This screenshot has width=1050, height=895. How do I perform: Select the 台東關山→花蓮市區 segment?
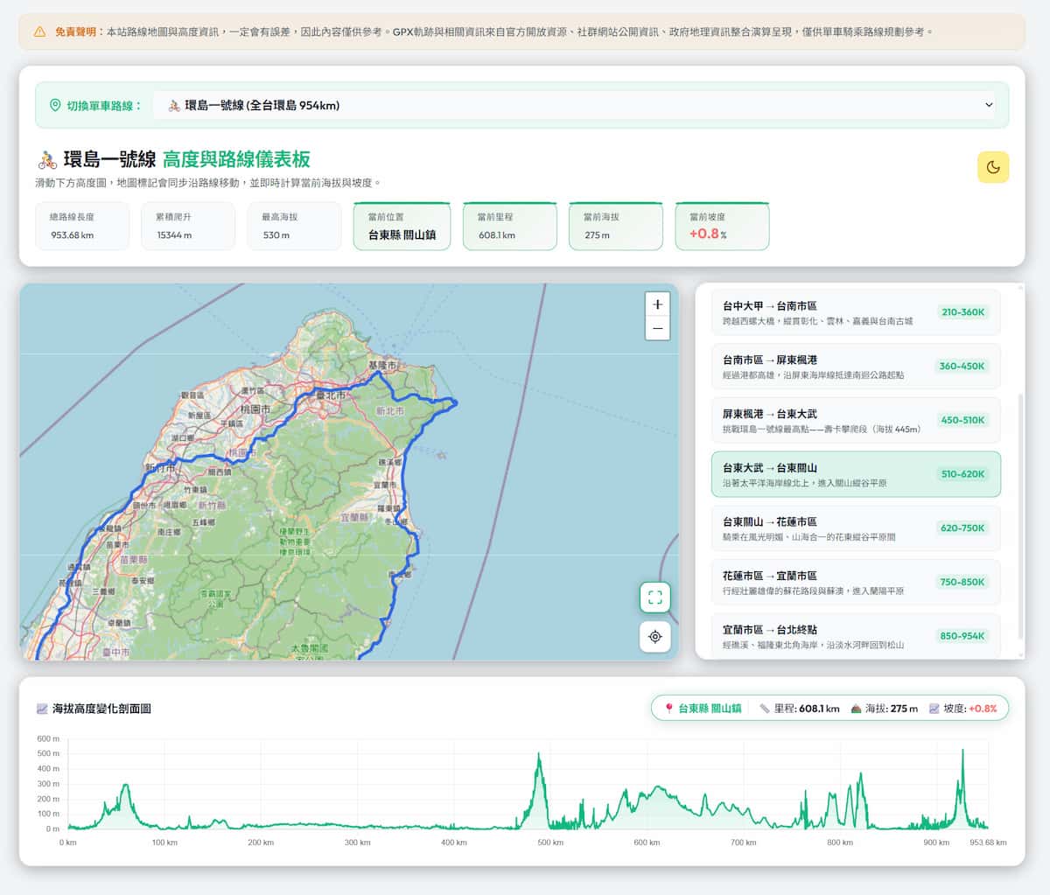click(x=856, y=528)
